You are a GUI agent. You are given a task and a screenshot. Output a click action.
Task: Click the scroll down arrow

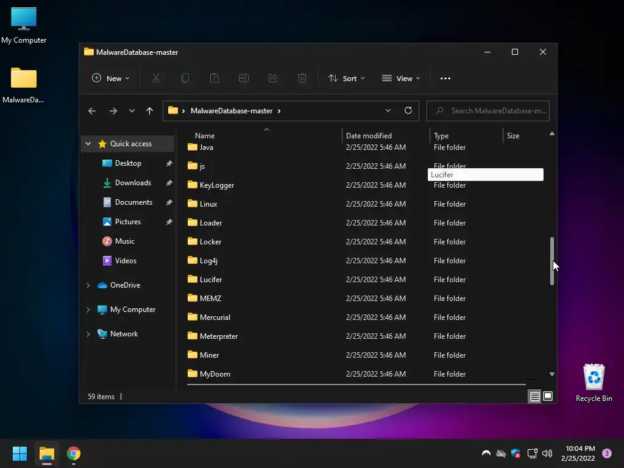tap(551, 374)
